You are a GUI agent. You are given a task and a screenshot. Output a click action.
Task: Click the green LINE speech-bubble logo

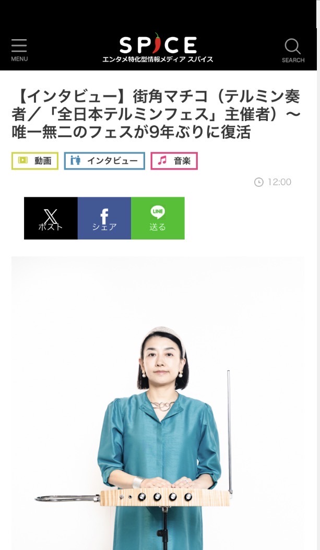158,211
